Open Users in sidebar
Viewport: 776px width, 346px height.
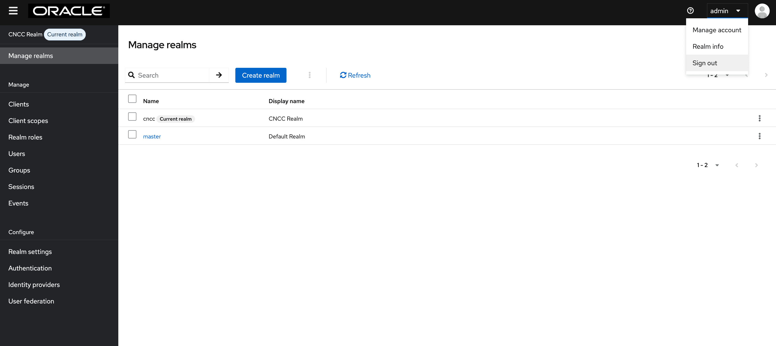59,154
